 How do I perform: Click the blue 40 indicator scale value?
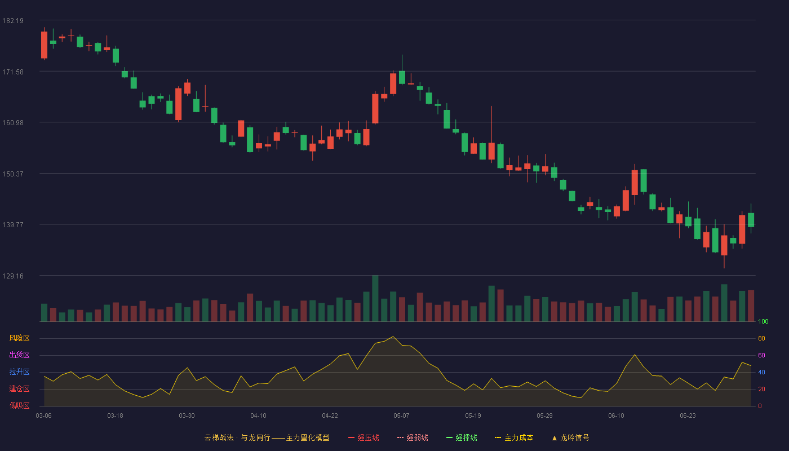(x=761, y=373)
